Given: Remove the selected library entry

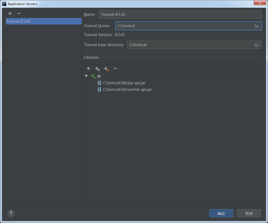Looking at the screenshot, I should (x=115, y=69).
